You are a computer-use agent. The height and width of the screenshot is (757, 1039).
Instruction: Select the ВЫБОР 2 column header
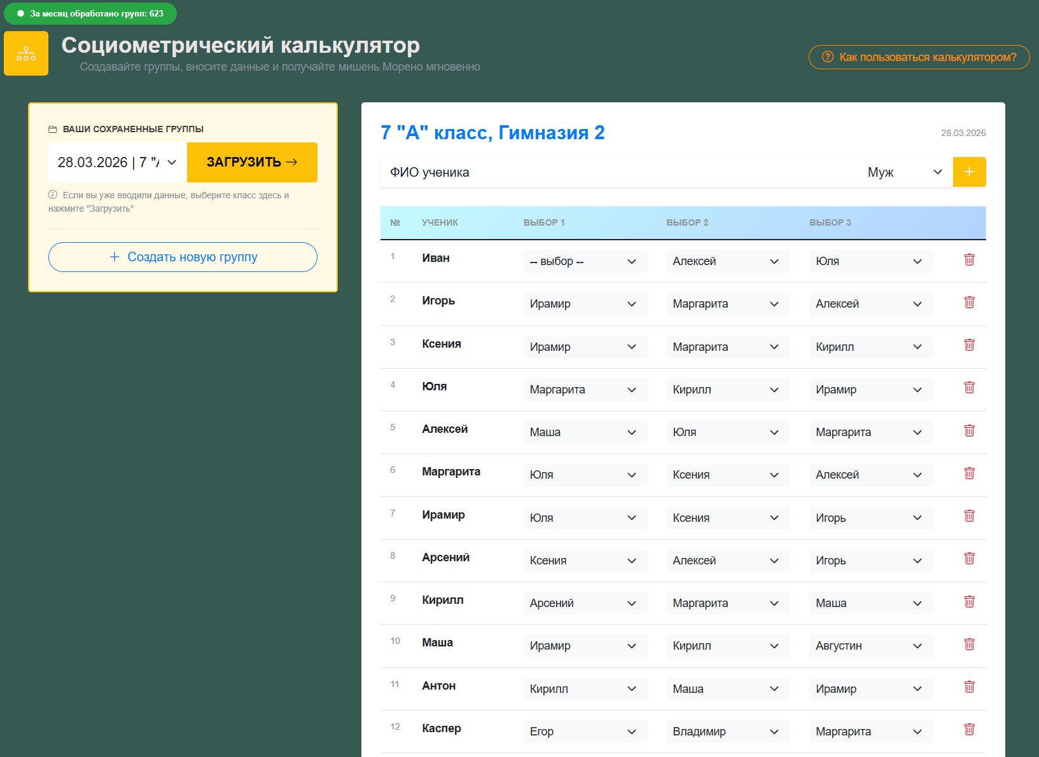686,223
